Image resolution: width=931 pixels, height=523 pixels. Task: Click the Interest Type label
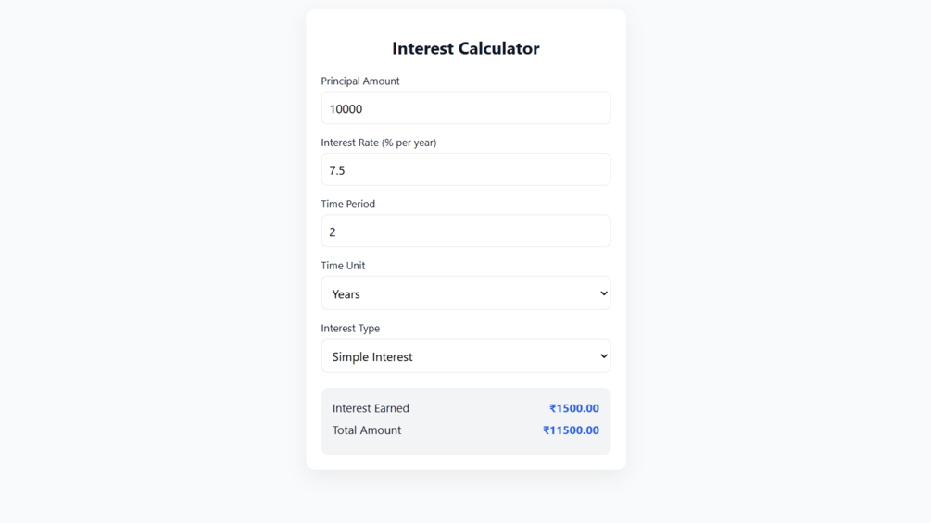[350, 329]
